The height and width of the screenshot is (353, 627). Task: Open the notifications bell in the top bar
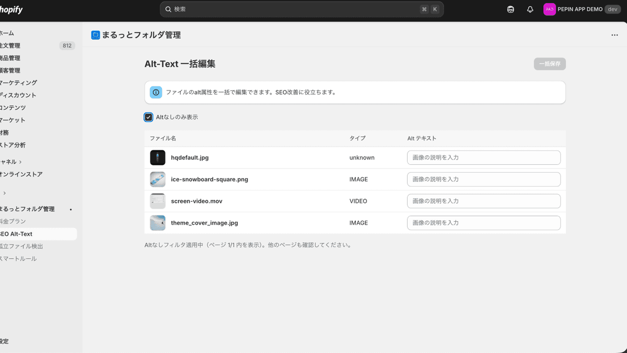pos(530,9)
